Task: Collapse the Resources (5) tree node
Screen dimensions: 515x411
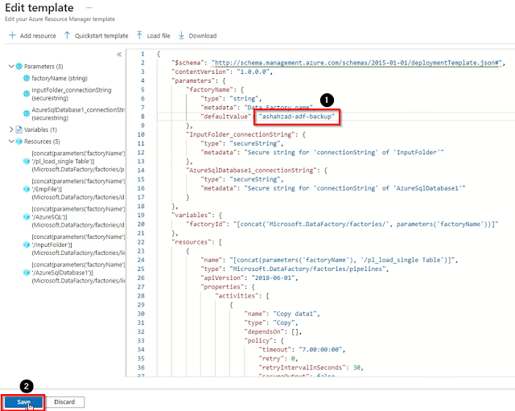Action: tap(11, 142)
